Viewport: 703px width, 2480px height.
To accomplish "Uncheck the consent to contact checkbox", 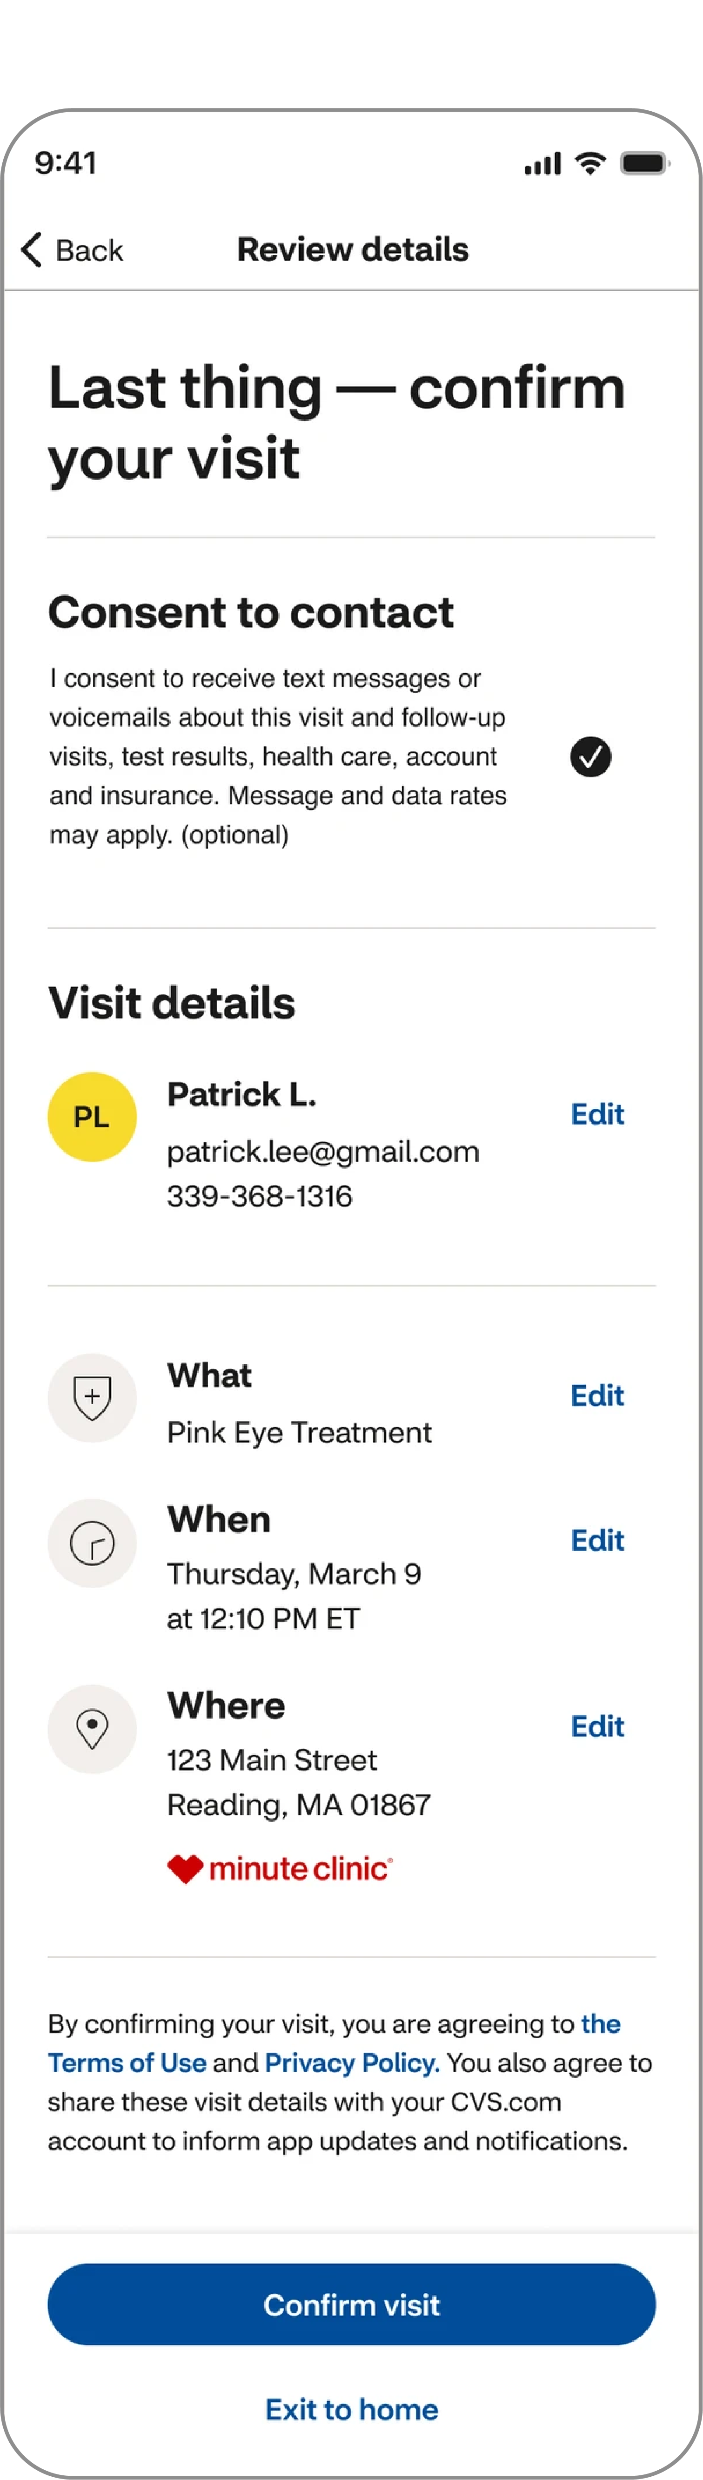I will click(590, 757).
